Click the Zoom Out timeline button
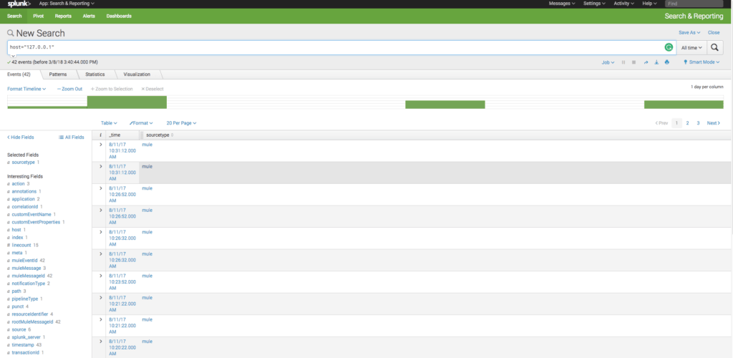Image resolution: width=733 pixels, height=358 pixels. coord(69,89)
